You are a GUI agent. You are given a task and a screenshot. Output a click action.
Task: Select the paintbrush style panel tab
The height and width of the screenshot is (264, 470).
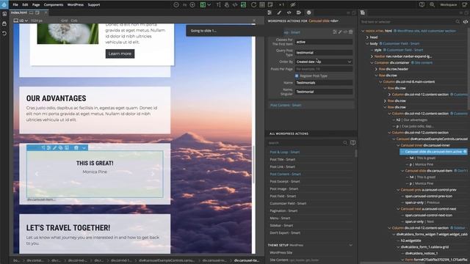point(279,12)
